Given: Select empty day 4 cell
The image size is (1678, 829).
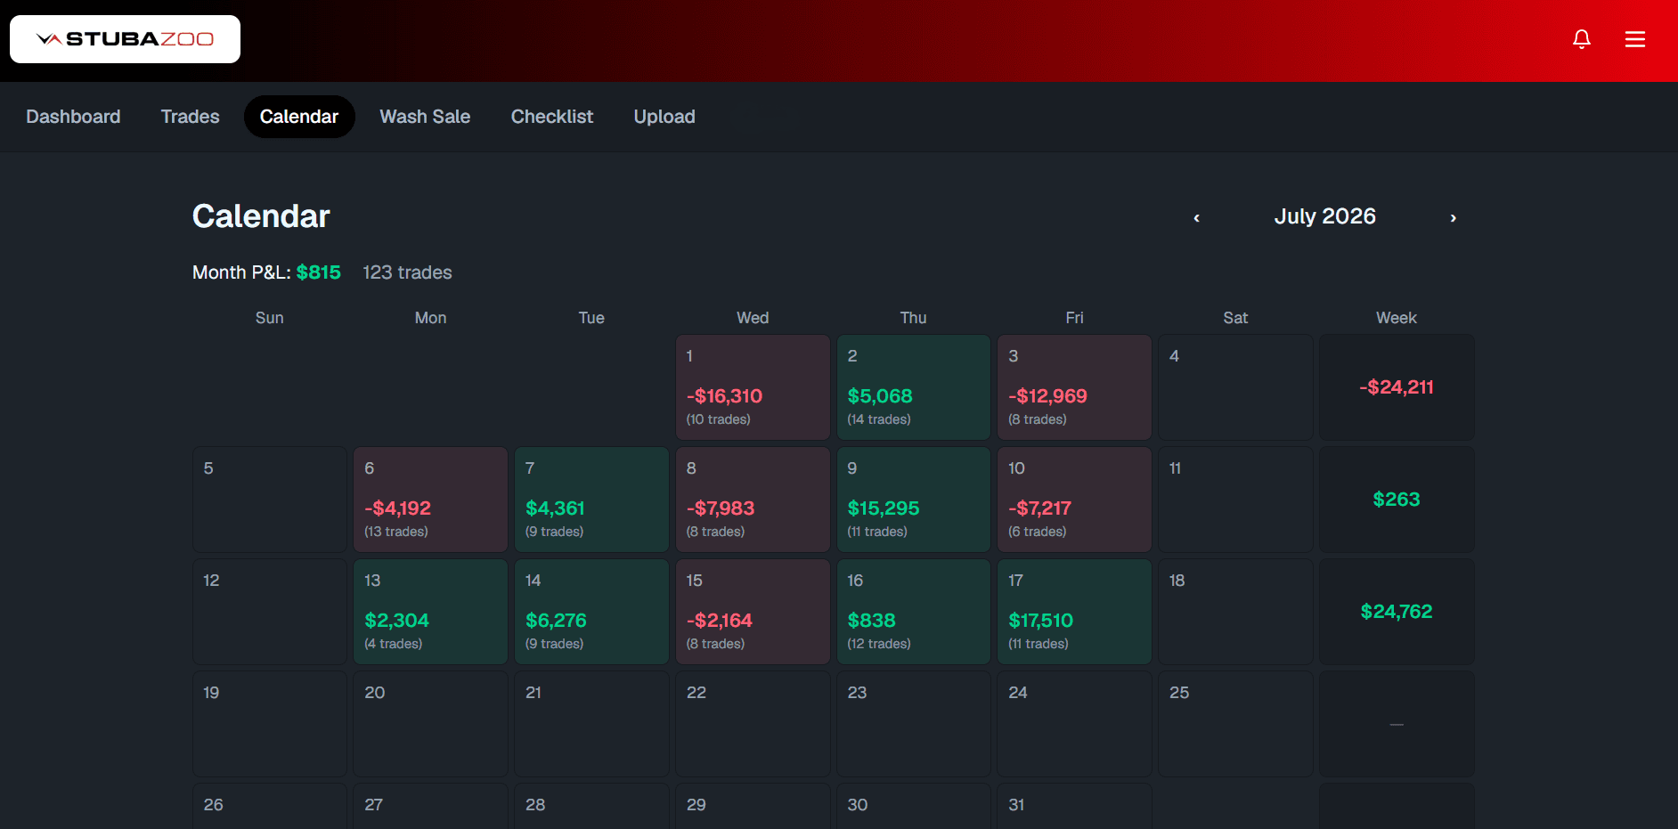Looking at the screenshot, I should pyautogui.click(x=1235, y=387).
